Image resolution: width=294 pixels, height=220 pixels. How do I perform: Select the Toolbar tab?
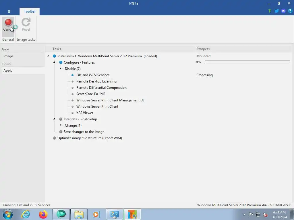[x=30, y=11]
